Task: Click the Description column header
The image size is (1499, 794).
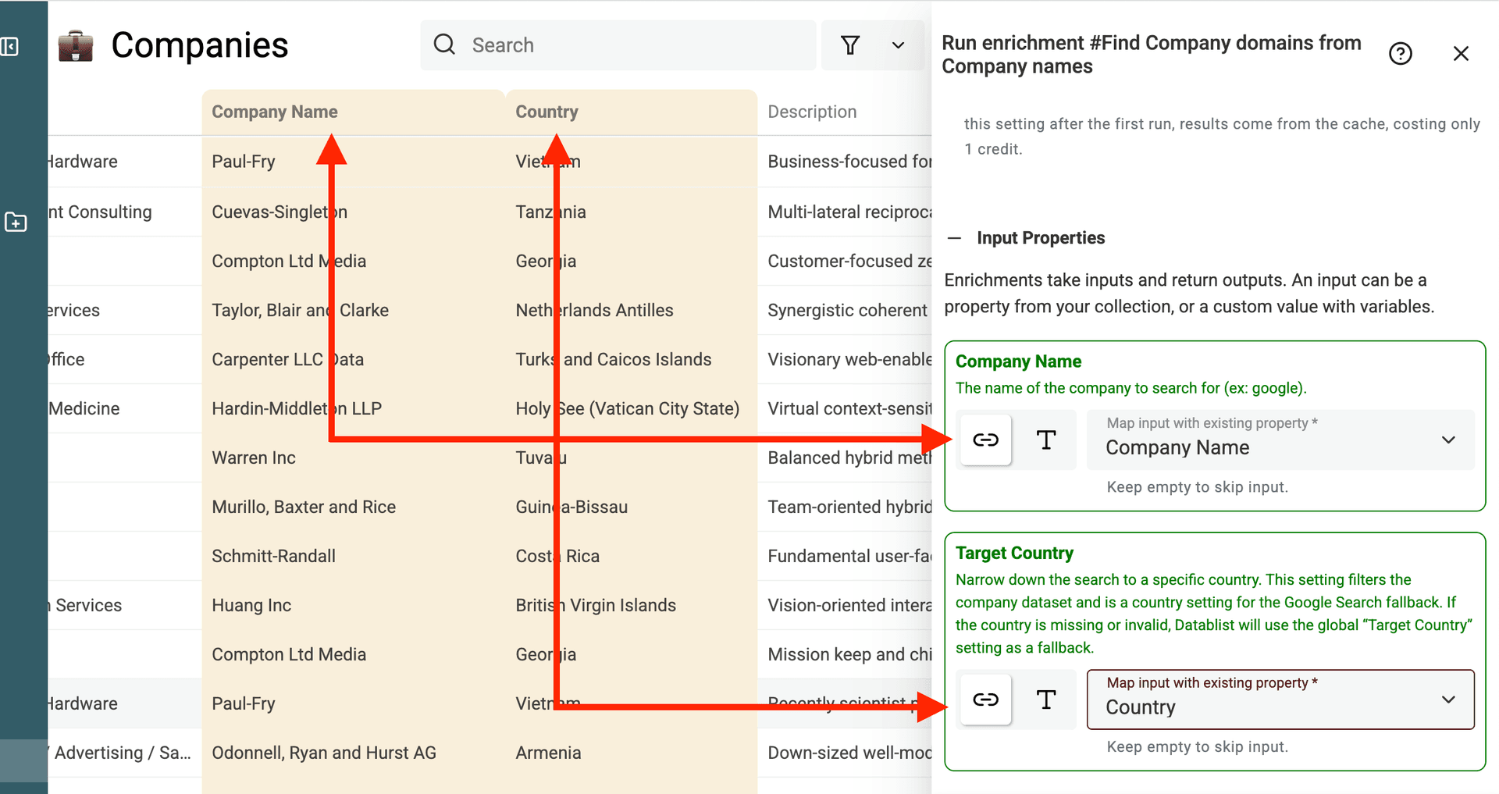Action: [x=812, y=112]
